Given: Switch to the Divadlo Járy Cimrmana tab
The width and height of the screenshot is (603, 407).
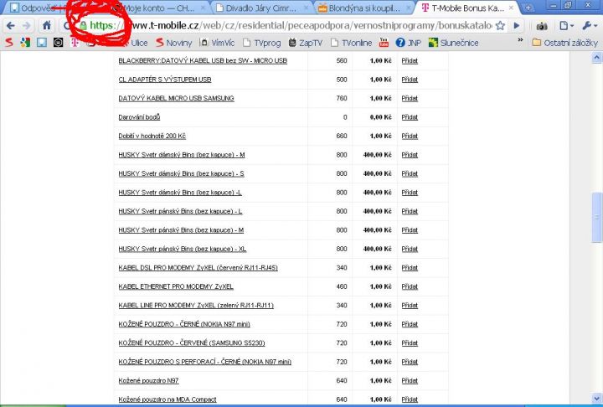Looking at the screenshot, I should pyautogui.click(x=261, y=8).
